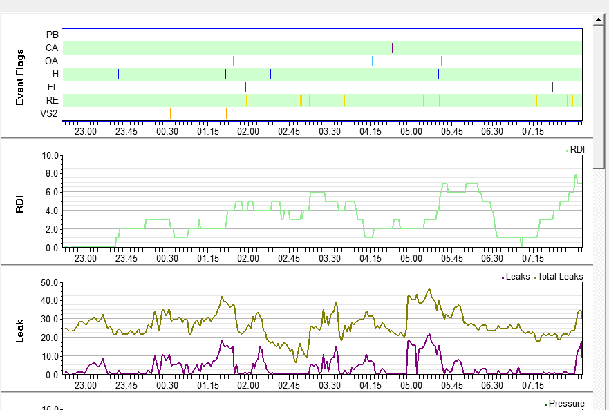Toggle the Total Leaks legend entry
The image size is (609, 410).
559,276
